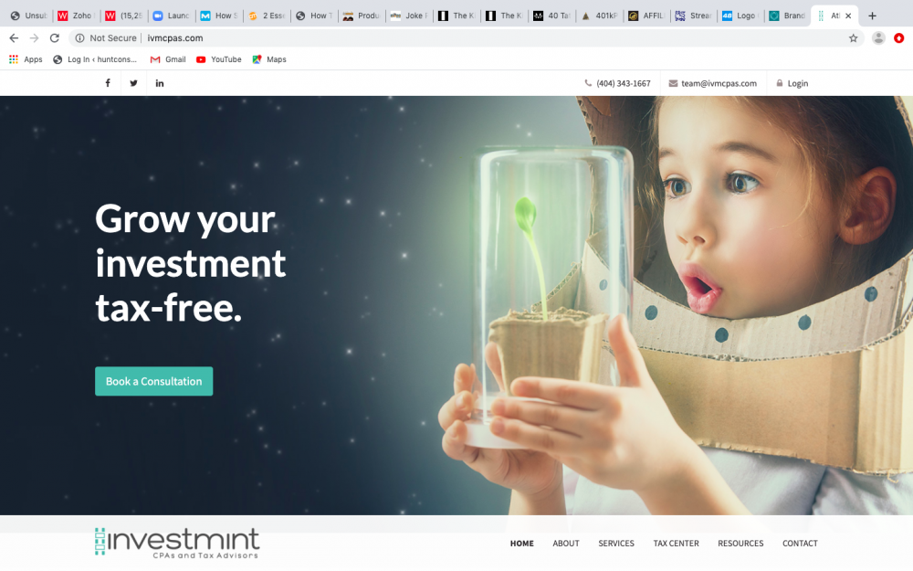Image resolution: width=913 pixels, height=571 pixels.
Task: Open the Twitter social icon
Action: (x=134, y=83)
